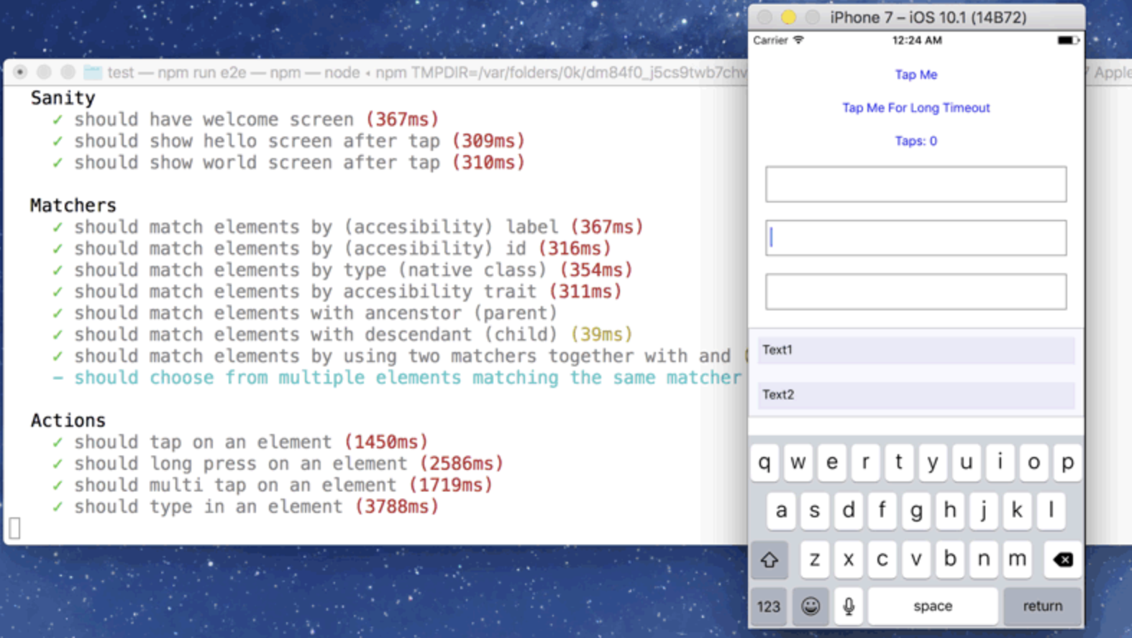Tap the 'v' key on the keyboard

[916, 559]
